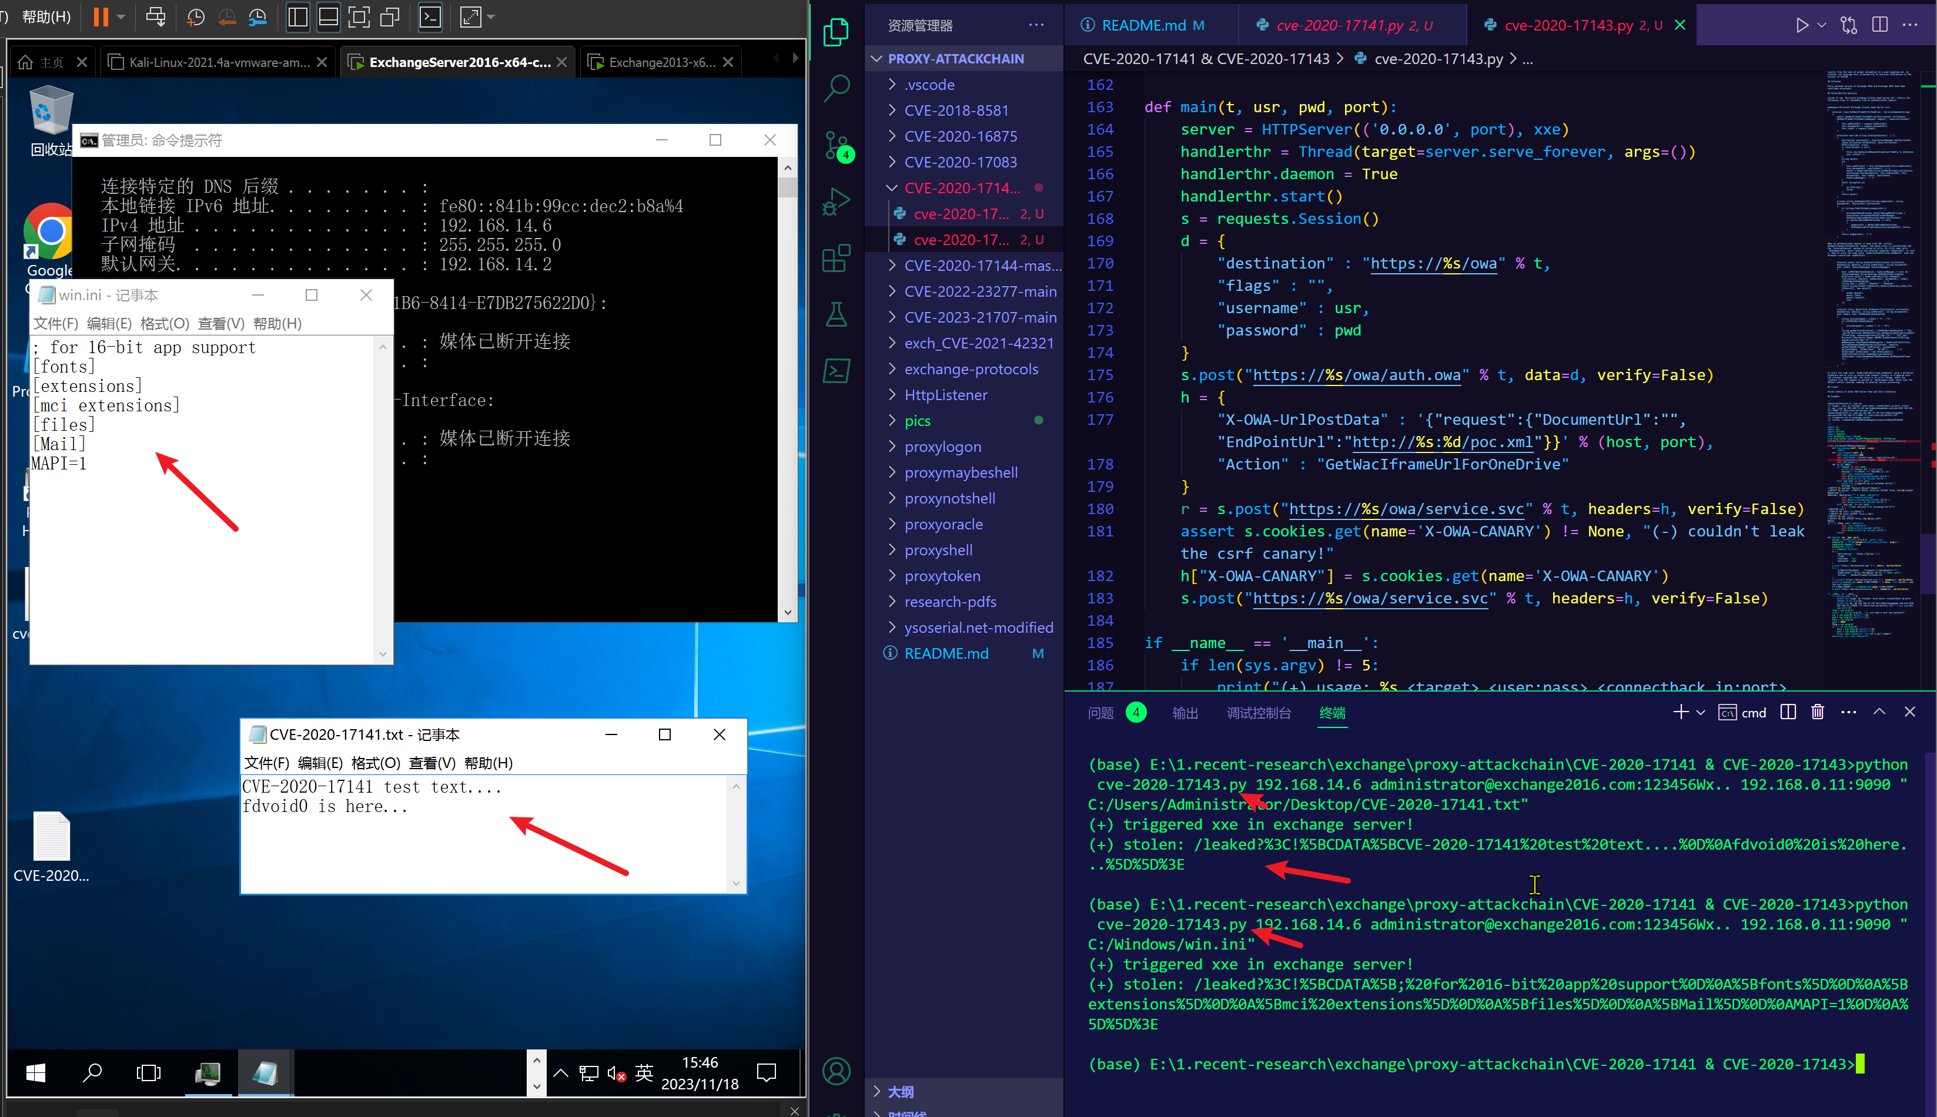This screenshot has width=1937, height=1117.
Task: Split the terminal pane
Action: pos(1788,712)
